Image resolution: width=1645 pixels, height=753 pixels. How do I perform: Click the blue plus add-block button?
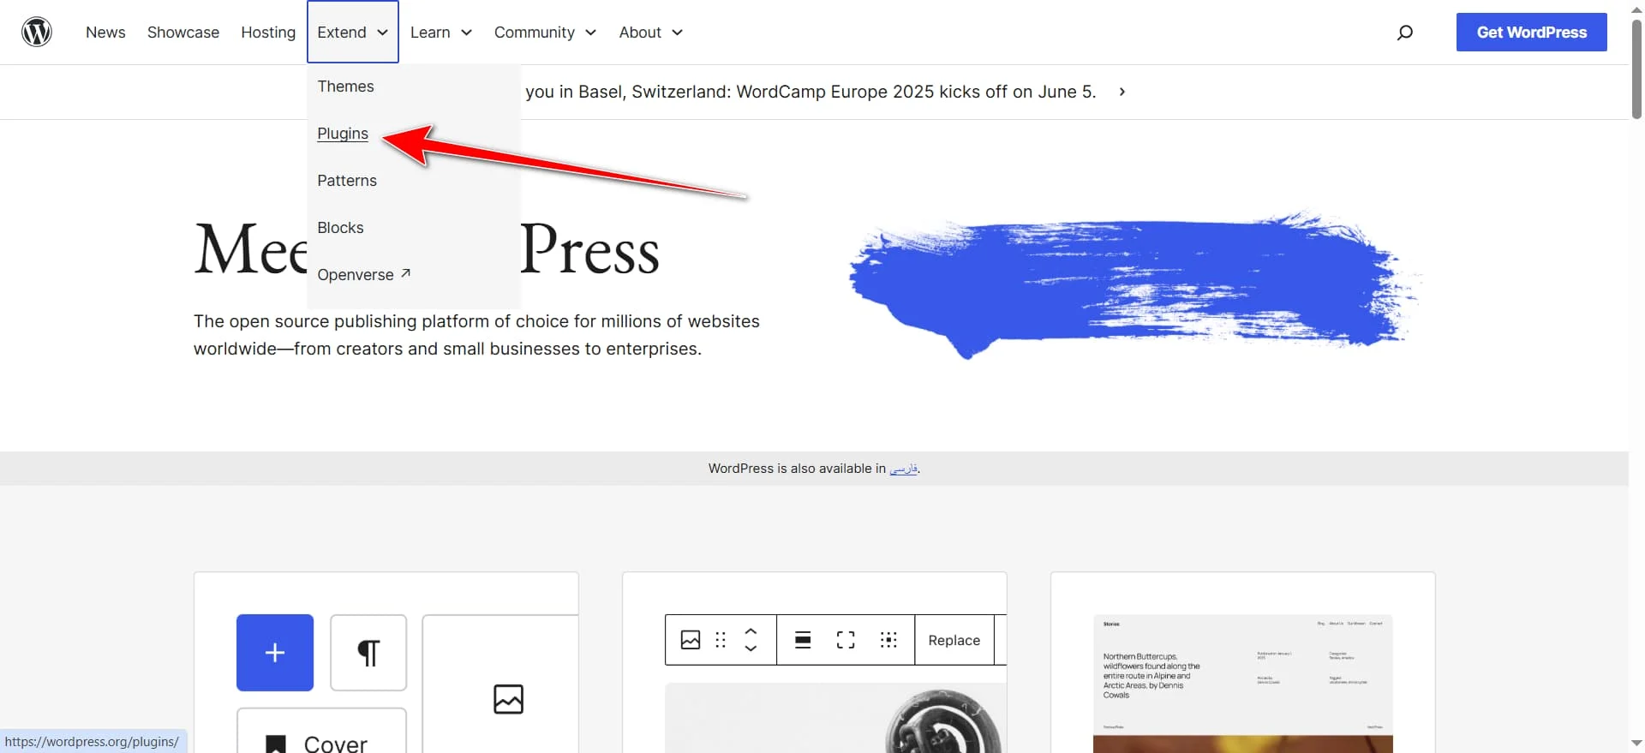pyautogui.click(x=275, y=653)
